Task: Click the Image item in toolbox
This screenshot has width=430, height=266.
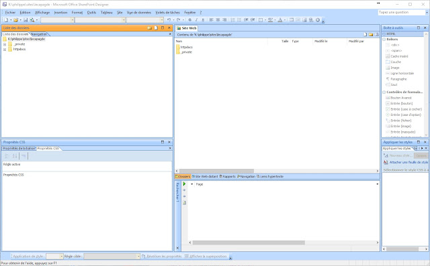Action: coord(395,68)
